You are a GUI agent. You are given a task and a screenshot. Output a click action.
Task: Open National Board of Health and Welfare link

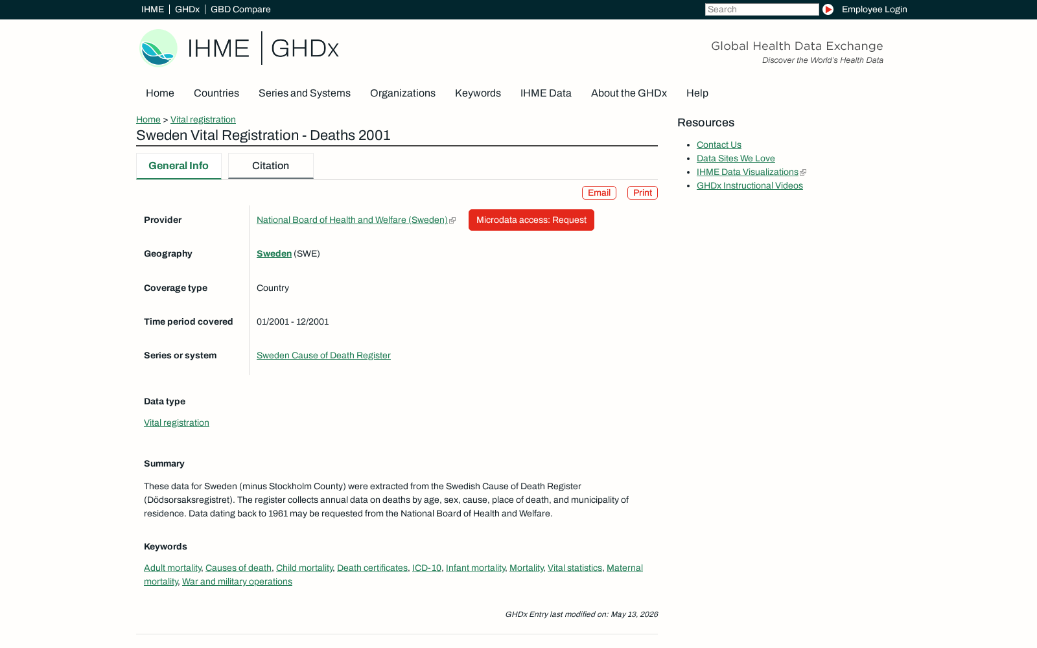352,220
